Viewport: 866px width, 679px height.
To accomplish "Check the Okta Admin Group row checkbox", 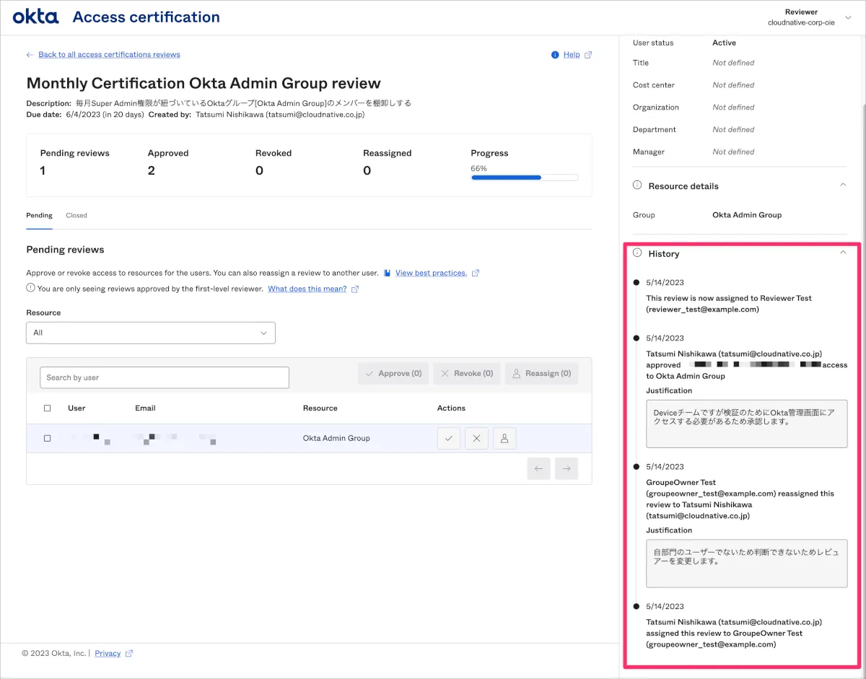I will [x=48, y=438].
